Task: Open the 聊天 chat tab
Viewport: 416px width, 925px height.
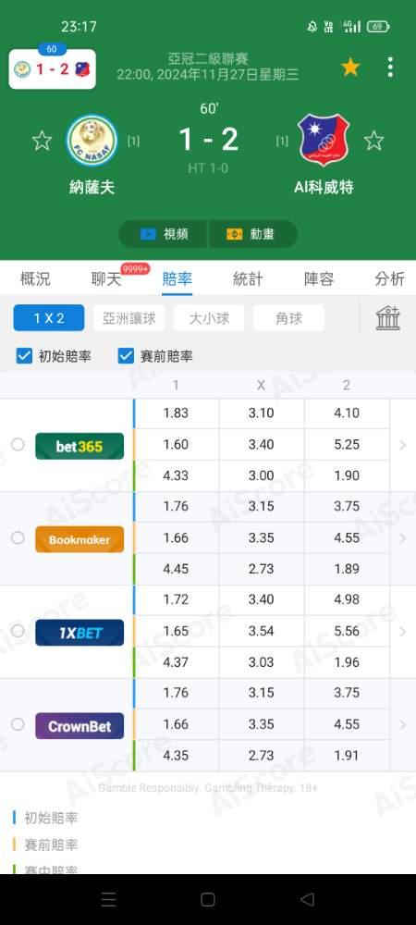Action: (x=106, y=278)
